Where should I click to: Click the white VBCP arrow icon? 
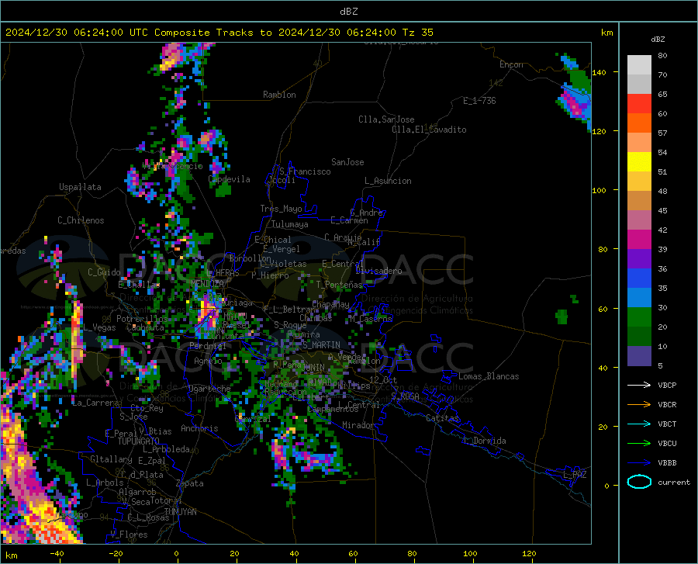click(x=639, y=385)
